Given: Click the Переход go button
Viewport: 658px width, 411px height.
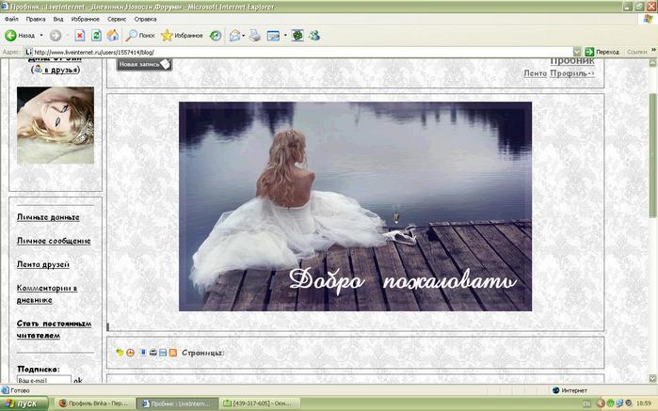Looking at the screenshot, I should pos(602,52).
